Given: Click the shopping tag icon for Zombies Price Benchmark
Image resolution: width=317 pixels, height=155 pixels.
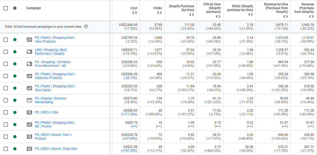Looking at the screenshot, I should pyautogui.click(x=29, y=64).
